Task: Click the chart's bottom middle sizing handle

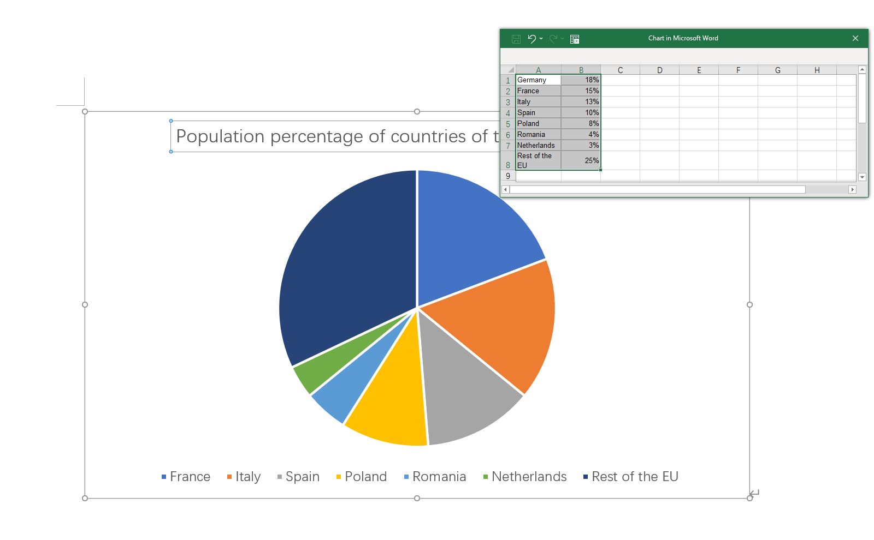Action: pos(417,498)
